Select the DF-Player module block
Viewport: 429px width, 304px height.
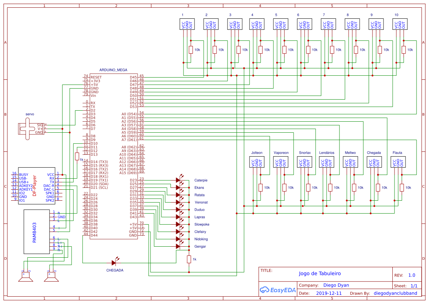click(36, 187)
